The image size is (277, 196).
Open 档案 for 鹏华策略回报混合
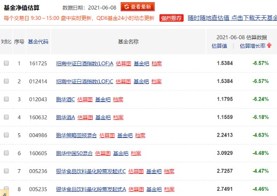[140, 135]
